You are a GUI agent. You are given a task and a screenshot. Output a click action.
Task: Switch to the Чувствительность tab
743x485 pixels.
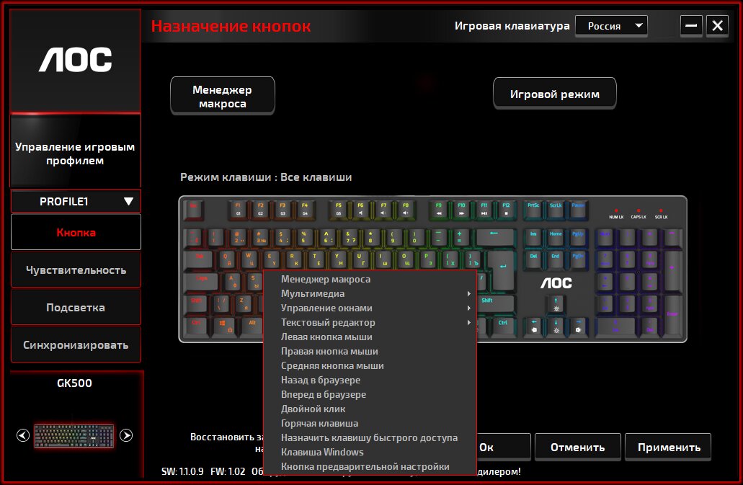pos(76,270)
